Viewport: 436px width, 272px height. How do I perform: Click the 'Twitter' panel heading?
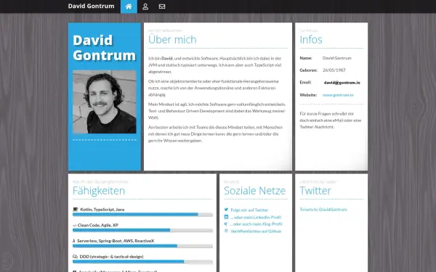(315, 191)
